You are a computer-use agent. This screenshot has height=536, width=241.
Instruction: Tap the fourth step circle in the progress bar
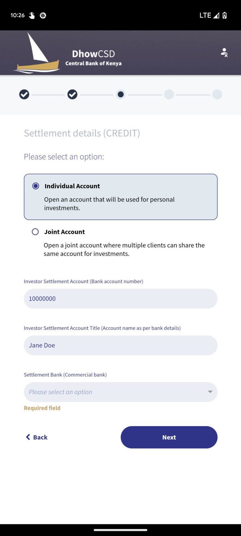click(169, 94)
